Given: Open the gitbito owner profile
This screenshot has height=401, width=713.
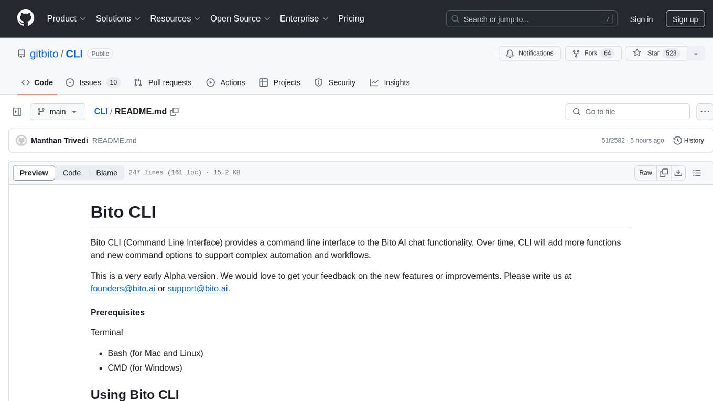Looking at the screenshot, I should 45,54.
